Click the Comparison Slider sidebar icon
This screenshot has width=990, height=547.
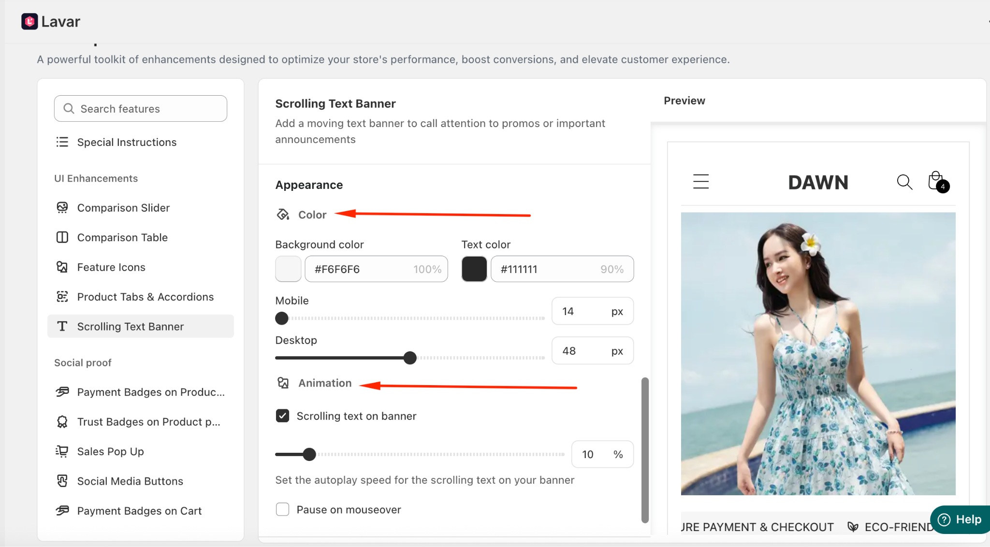[62, 208]
